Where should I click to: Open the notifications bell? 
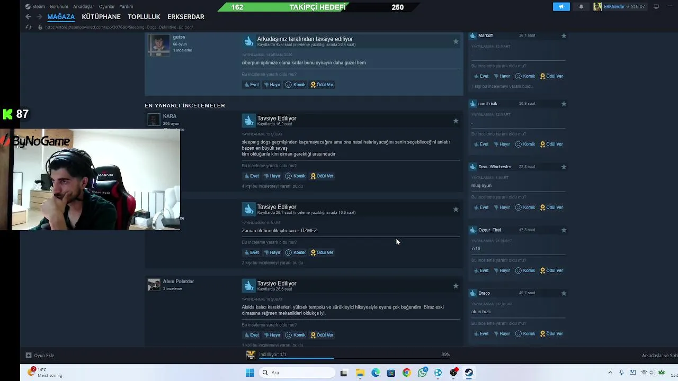coord(581,7)
